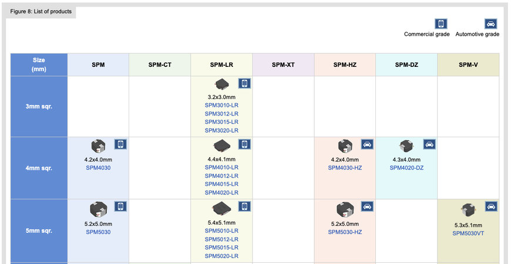
Task: Open the SPM4020-DZ product link
Action: [x=406, y=168]
